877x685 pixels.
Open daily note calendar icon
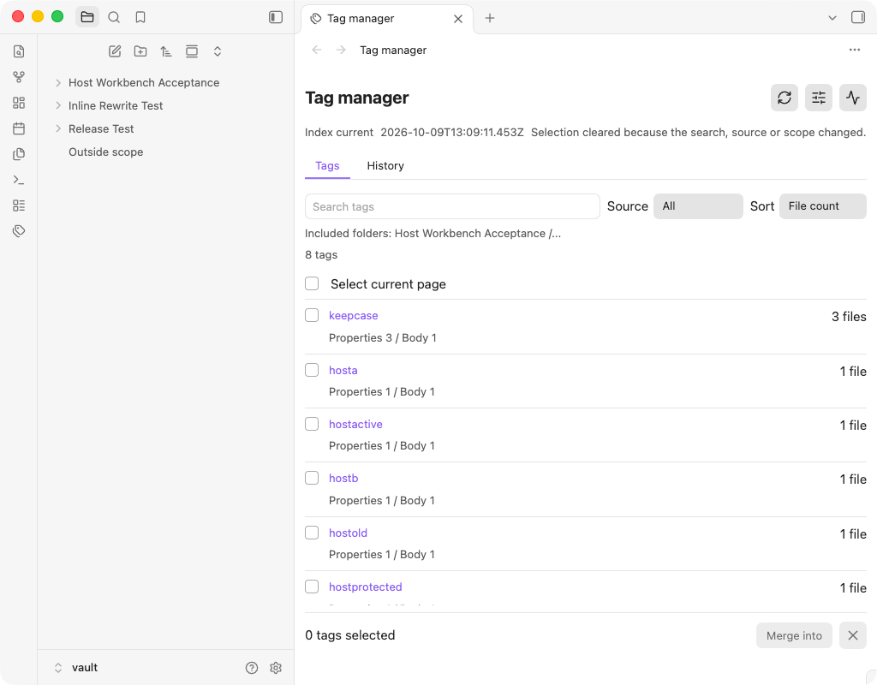click(x=19, y=128)
